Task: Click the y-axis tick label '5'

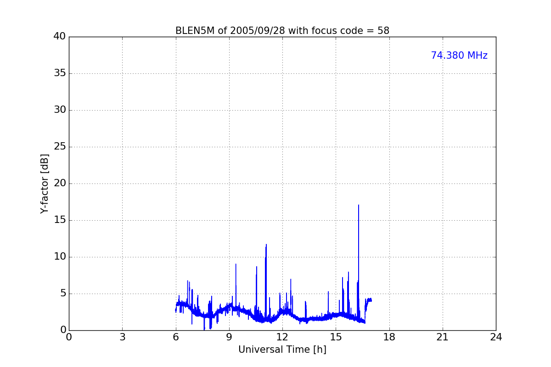Action: [63, 294]
